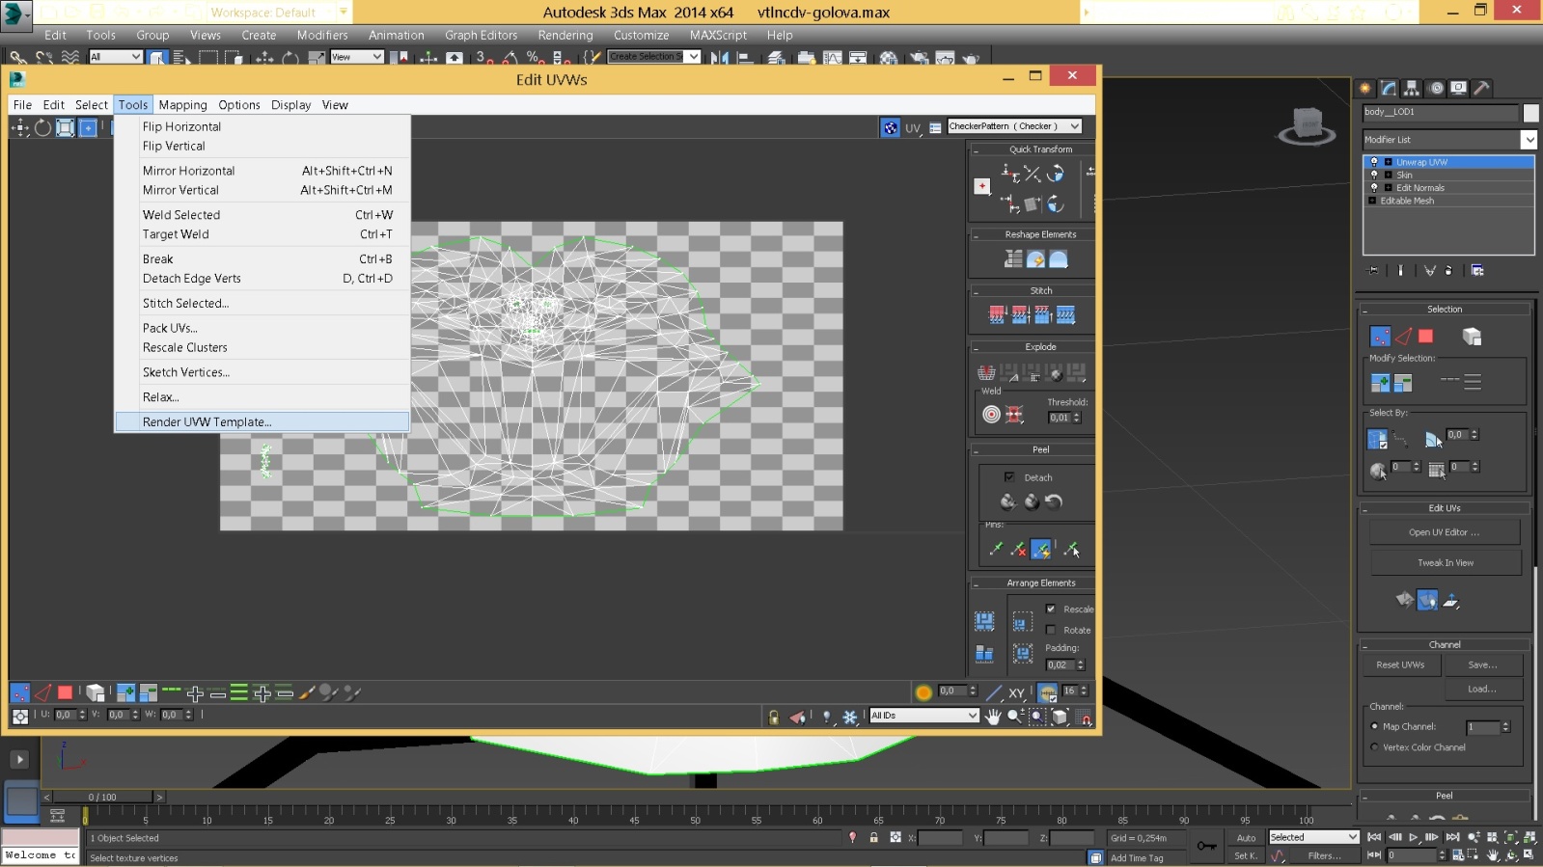
Task: Open Modifier List dropdown
Action: [1449, 140]
